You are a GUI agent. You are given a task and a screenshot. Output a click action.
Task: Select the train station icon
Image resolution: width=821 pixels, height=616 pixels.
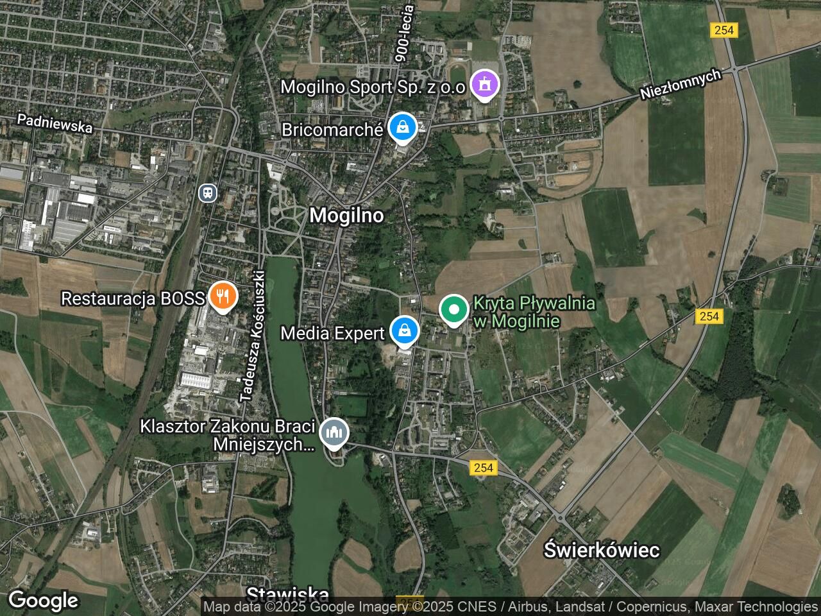click(x=208, y=192)
